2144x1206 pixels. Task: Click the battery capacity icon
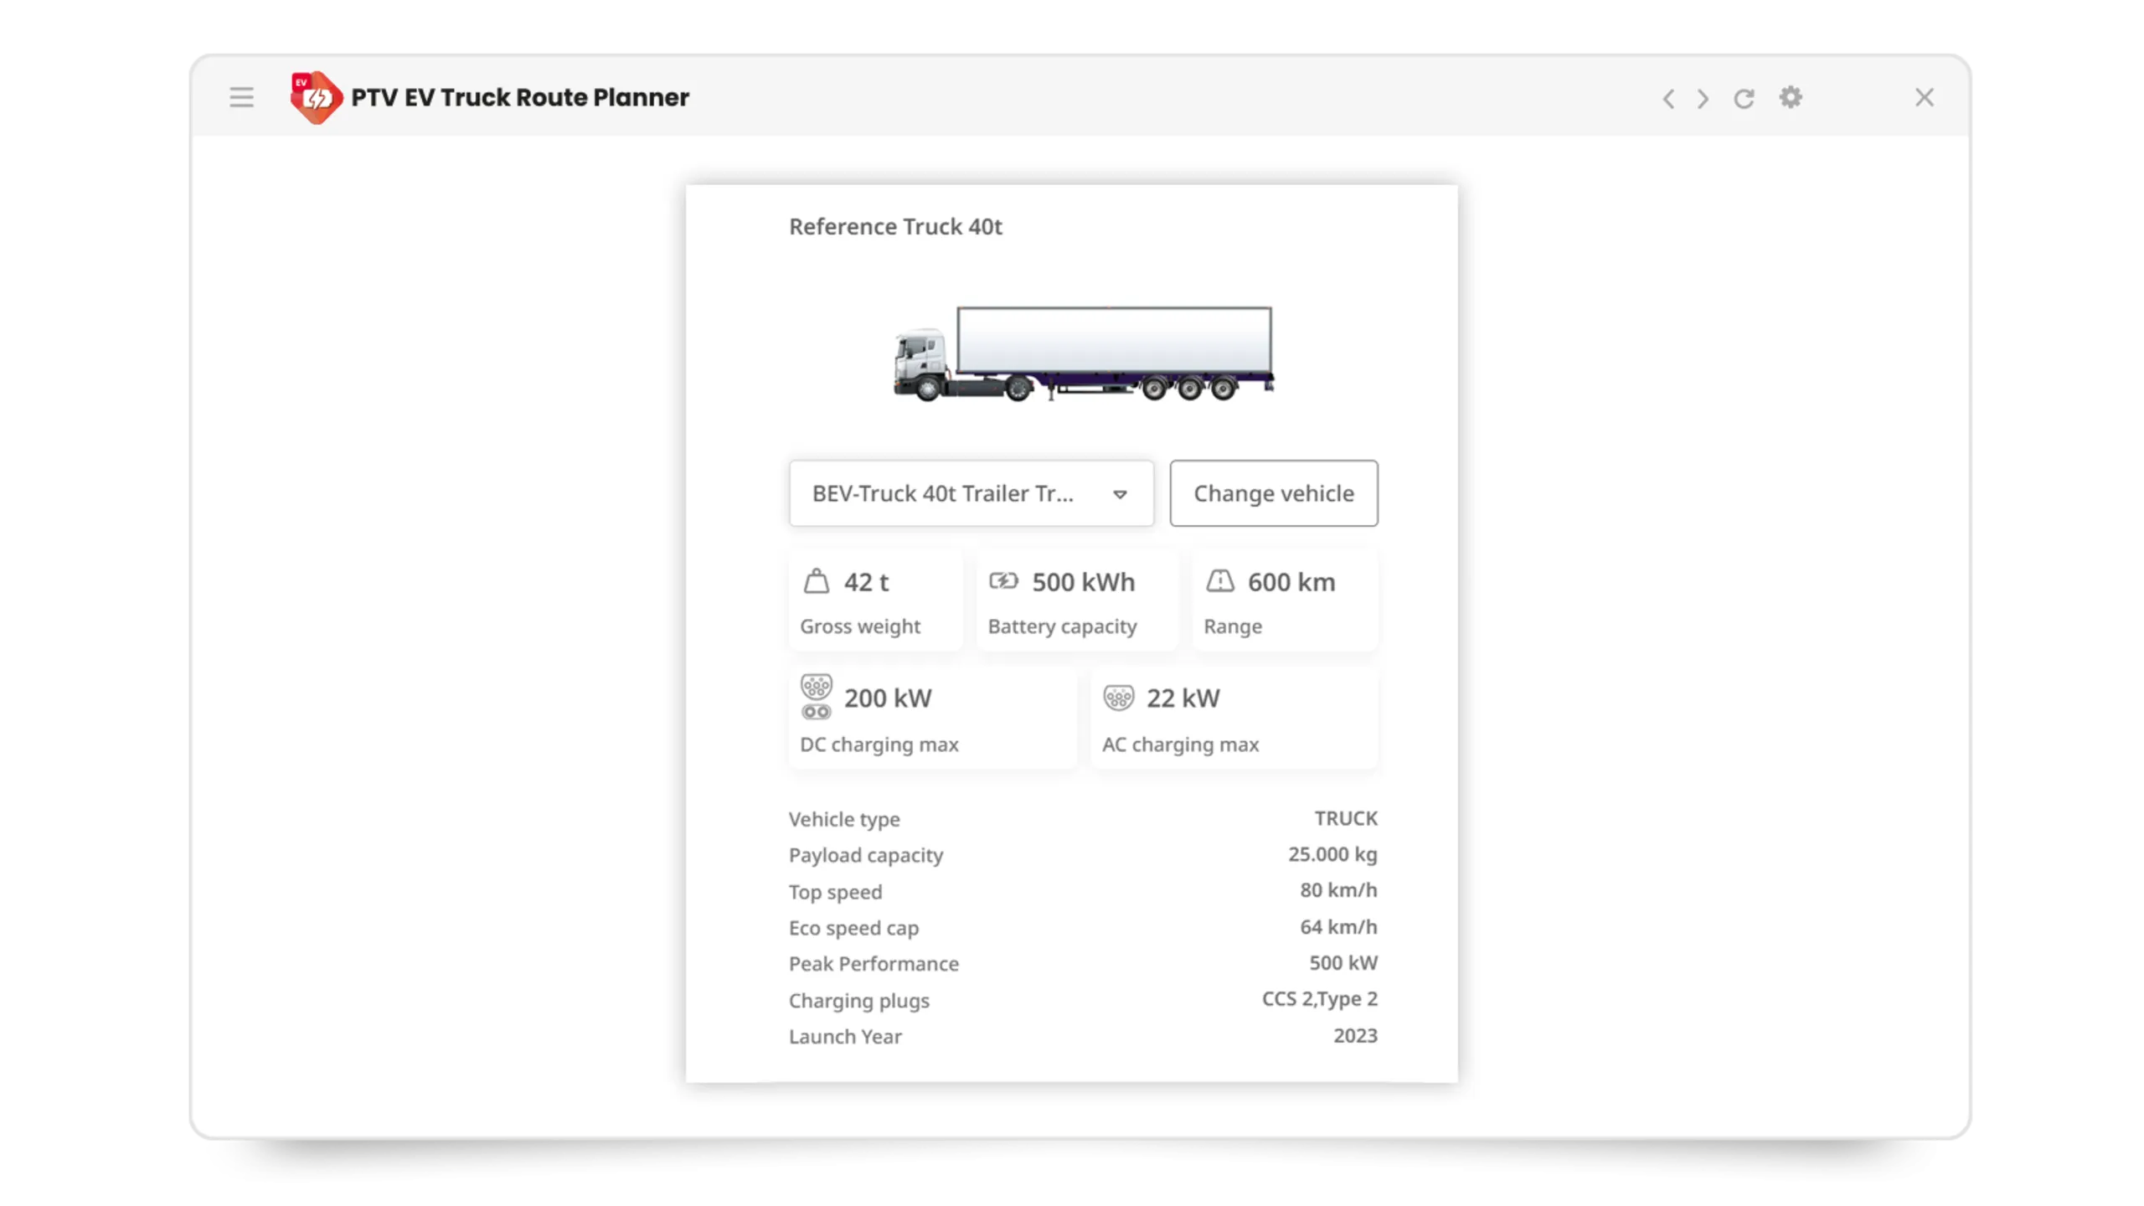1003,581
